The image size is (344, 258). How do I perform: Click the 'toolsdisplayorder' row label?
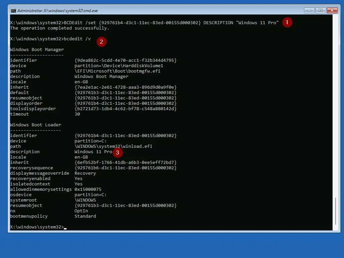[x=33, y=109]
